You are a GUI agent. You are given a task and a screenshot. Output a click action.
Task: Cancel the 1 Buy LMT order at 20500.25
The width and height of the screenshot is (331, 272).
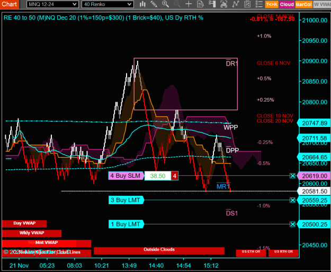292,224
